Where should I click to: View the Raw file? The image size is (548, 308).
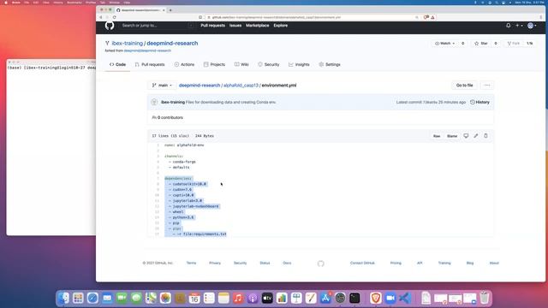point(437,136)
